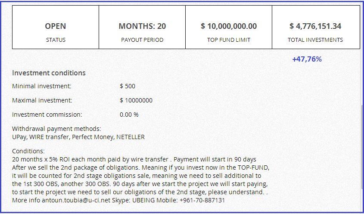Screen dimensions: 364x214
Task: Click the +47,76% percentage text
Action: coord(307,59)
